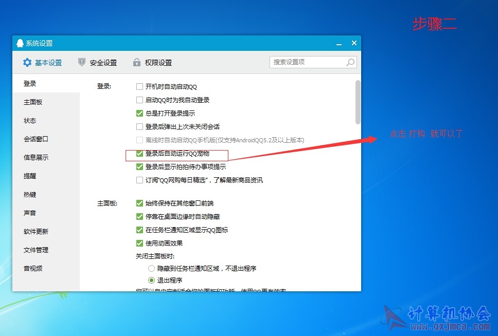The height and width of the screenshot is (336, 498).
Task: Click the QQ penguin icon in title bar
Action: click(x=20, y=43)
